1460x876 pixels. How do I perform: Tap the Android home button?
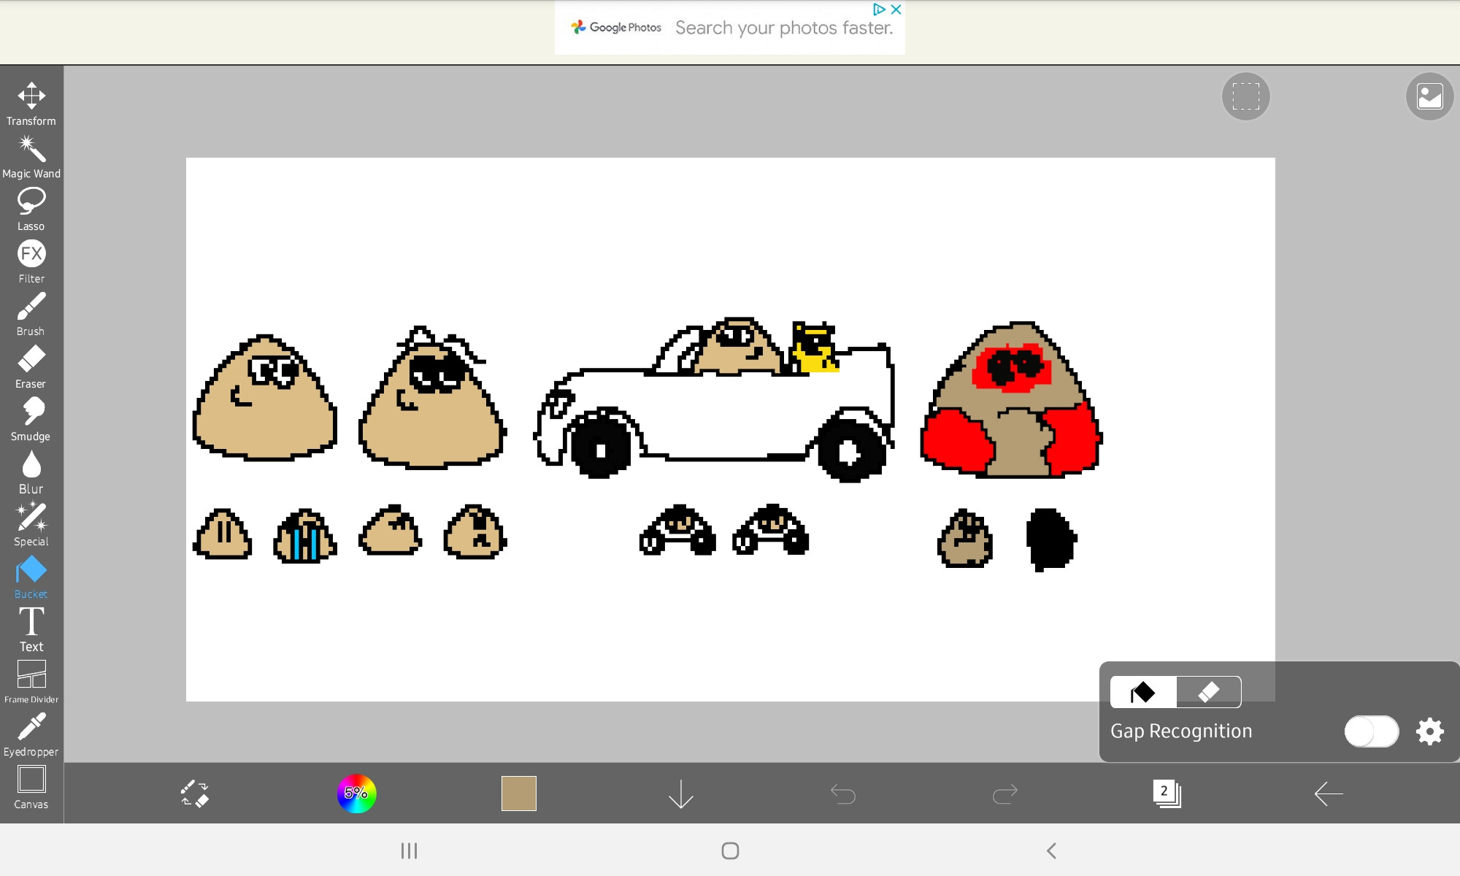tap(730, 850)
